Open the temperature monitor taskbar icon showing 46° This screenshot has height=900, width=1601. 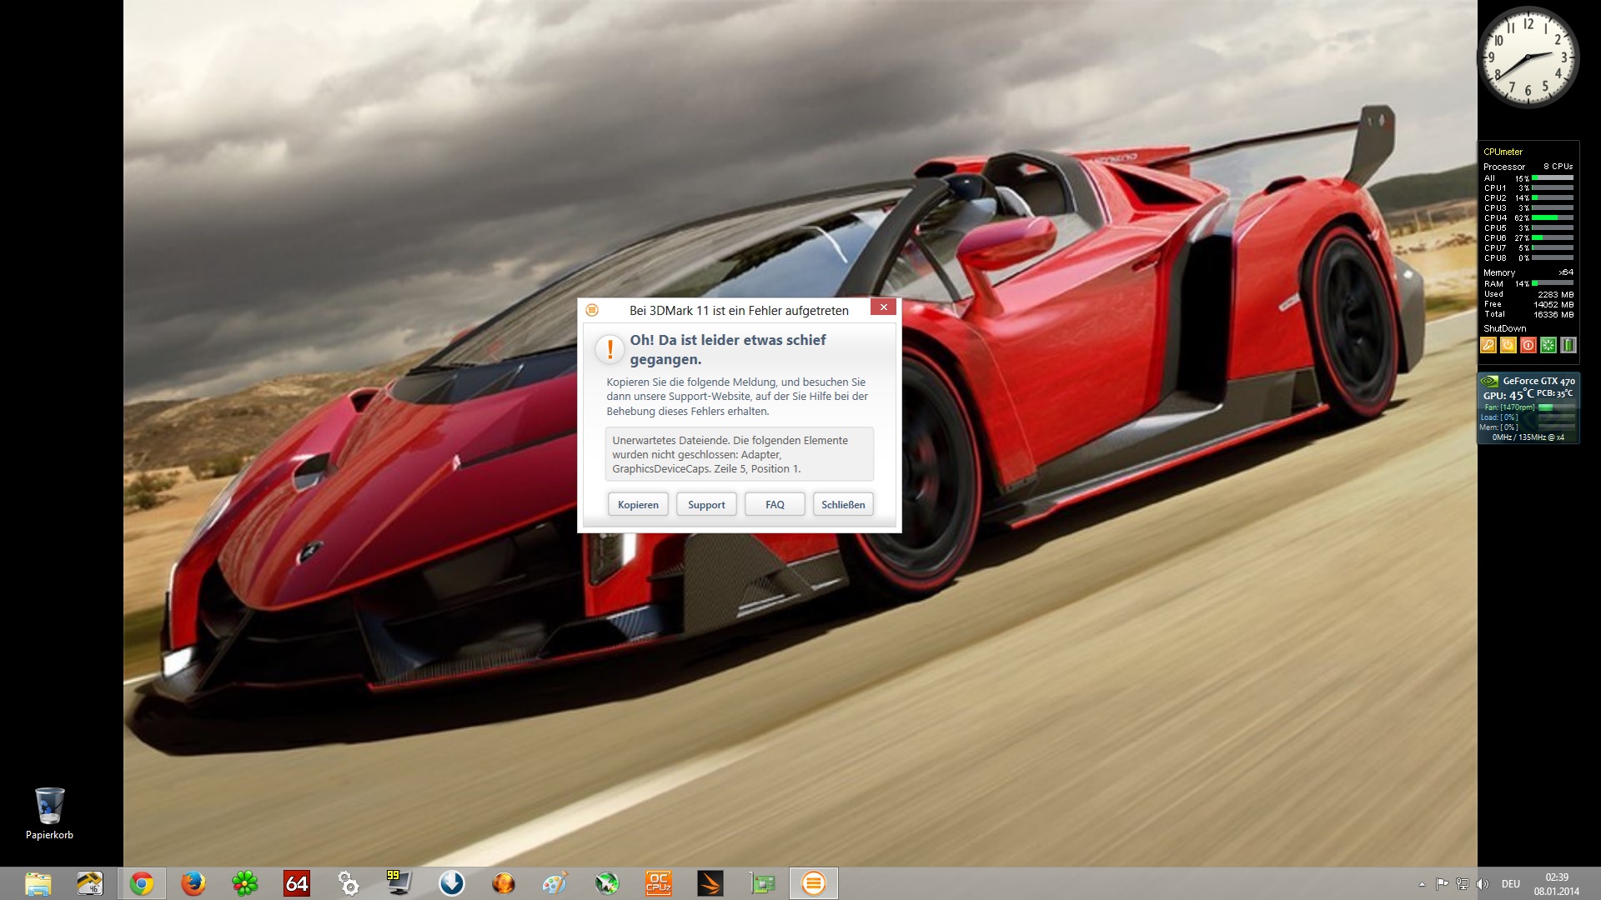pos(89,883)
